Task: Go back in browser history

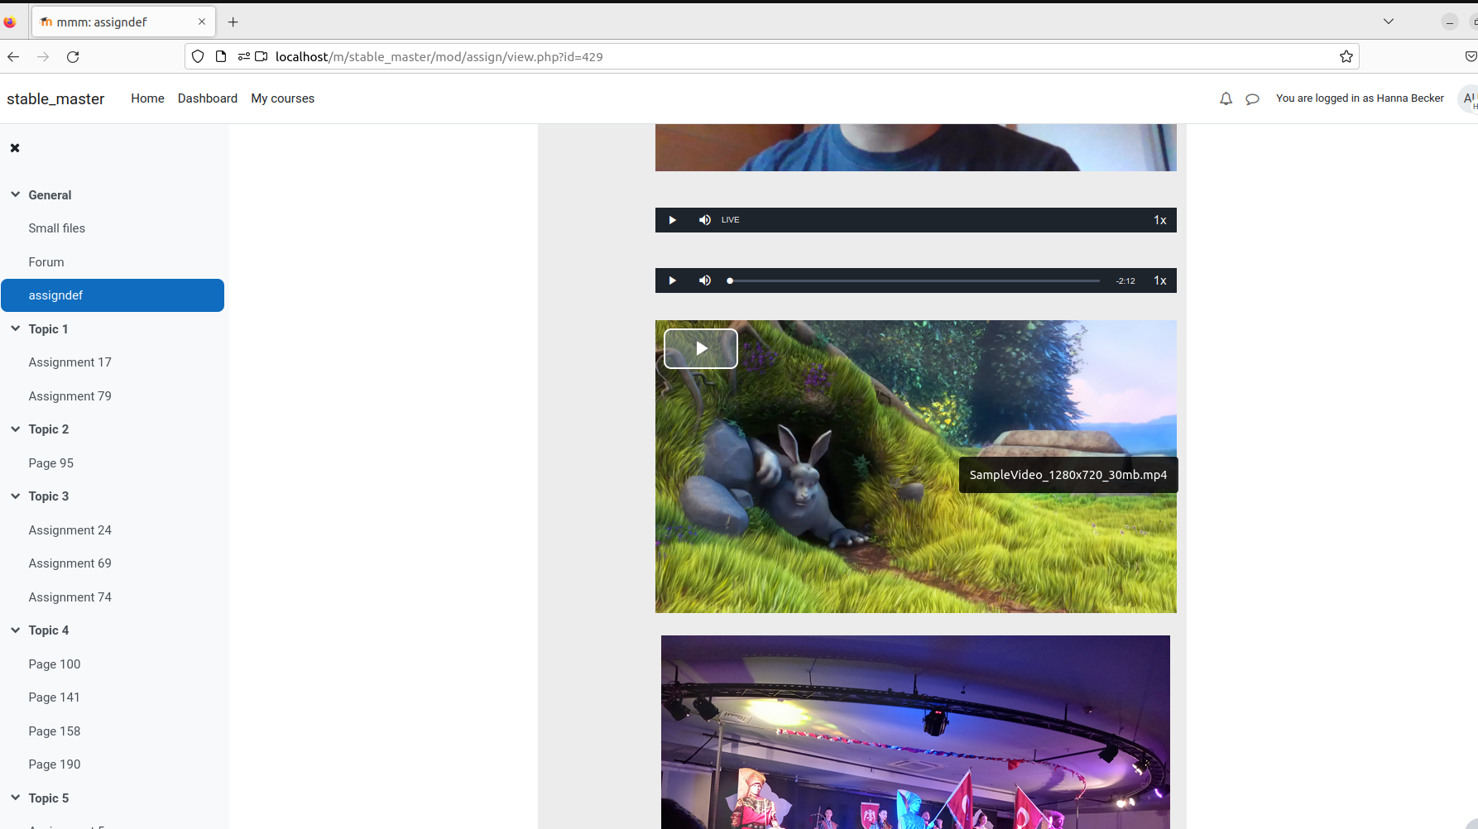Action: (x=13, y=56)
